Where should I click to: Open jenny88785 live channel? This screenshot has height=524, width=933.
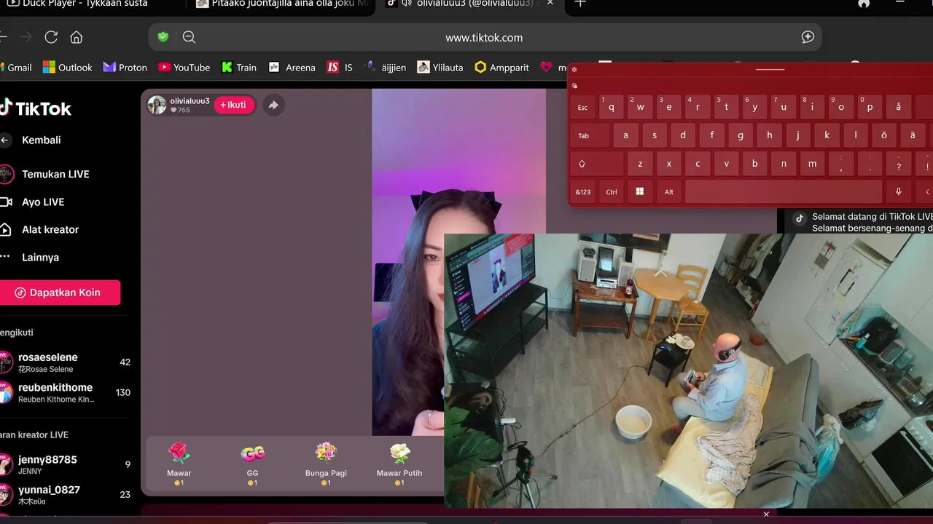pos(66,464)
